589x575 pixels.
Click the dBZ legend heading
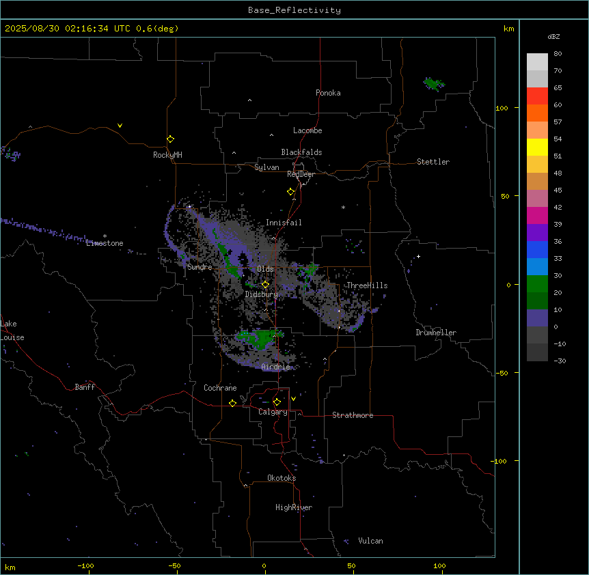click(553, 36)
